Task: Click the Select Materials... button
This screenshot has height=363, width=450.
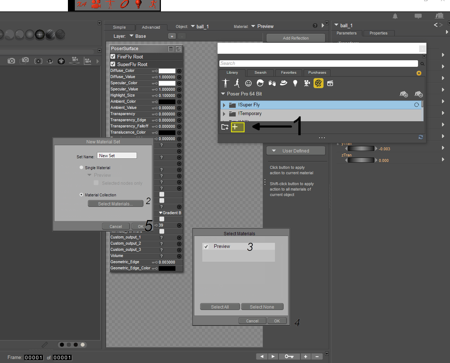Action: pos(115,204)
